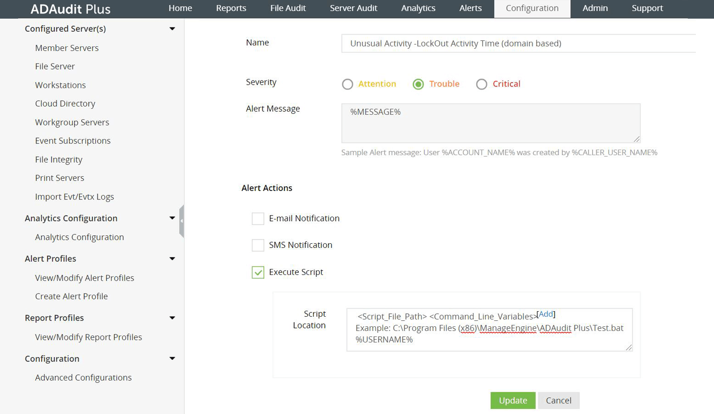This screenshot has height=414, width=714.
Task: Collapse the sidebar using the handle arrow
Action: pos(181,221)
